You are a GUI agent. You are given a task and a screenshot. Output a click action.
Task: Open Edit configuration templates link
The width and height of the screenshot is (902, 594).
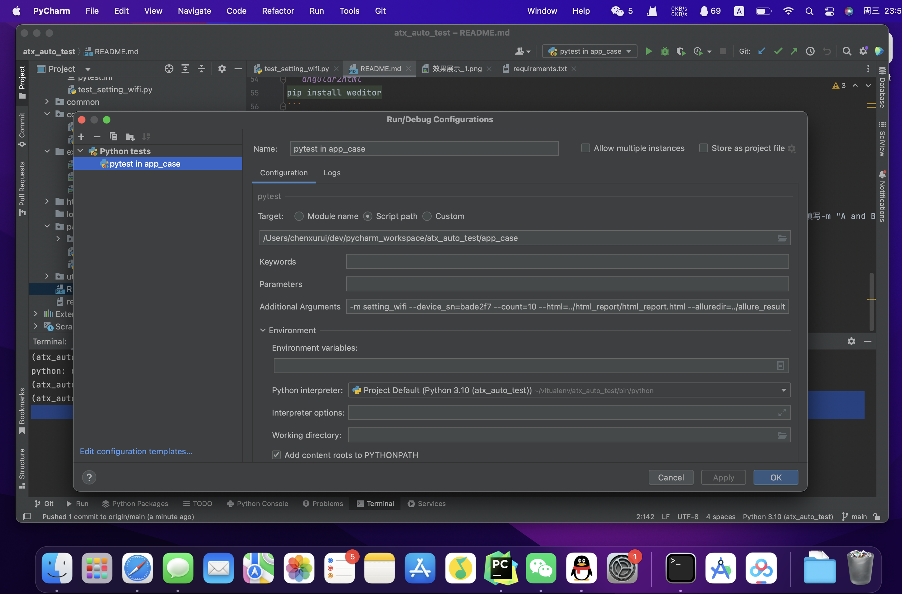click(x=137, y=451)
